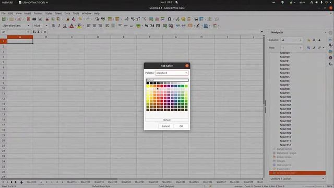Click the Font Color icon
The width and height of the screenshot is (334, 188).
pyautogui.click(x=71, y=26)
